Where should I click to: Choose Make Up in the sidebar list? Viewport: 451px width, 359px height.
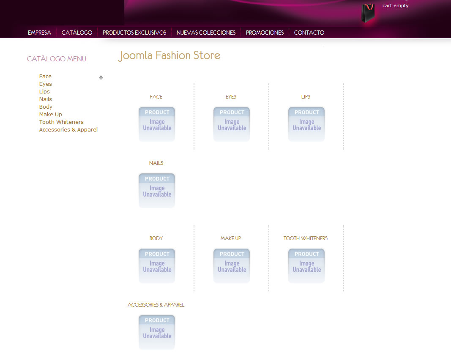[50, 115]
